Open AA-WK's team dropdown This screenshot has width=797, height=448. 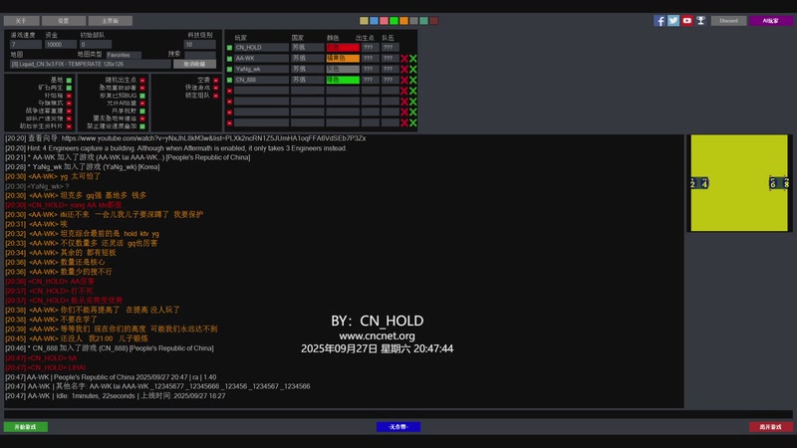tap(390, 59)
